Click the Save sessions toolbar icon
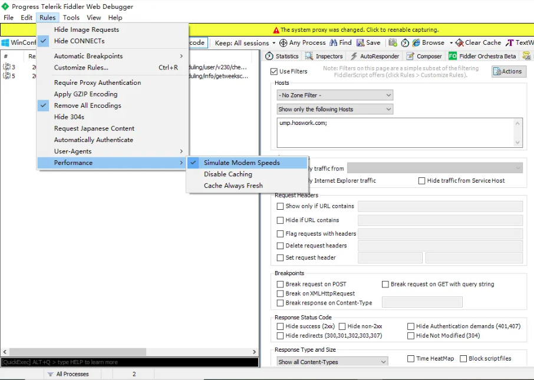The height and width of the screenshot is (380, 534). (360, 43)
